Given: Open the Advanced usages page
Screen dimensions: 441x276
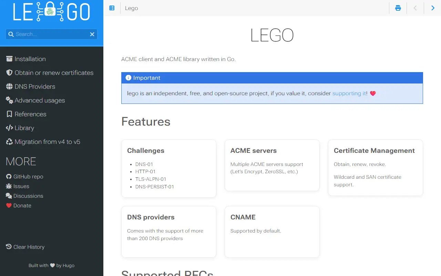Looking at the screenshot, I should click(40, 100).
